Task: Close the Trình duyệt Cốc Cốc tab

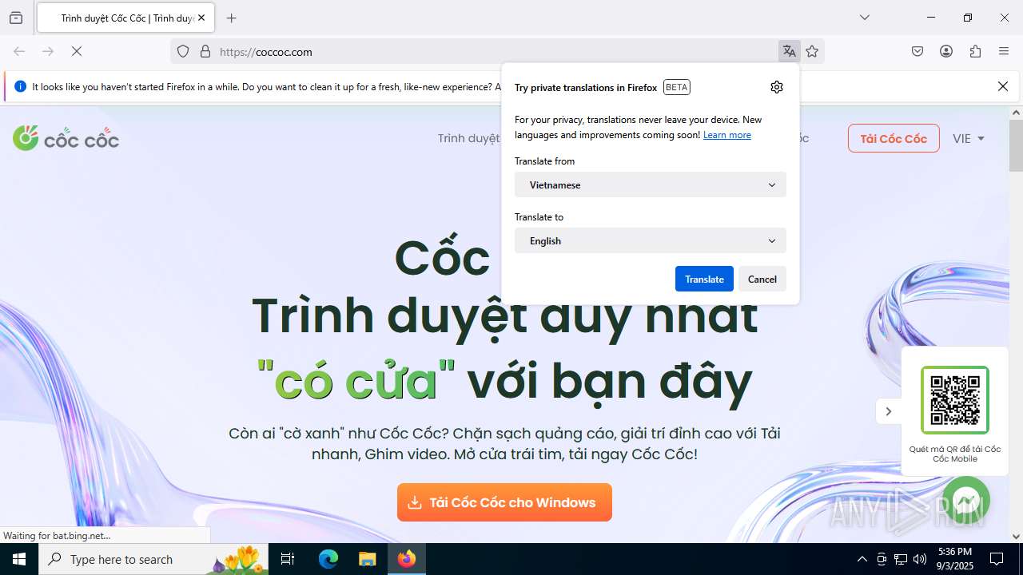Action: click(x=201, y=18)
